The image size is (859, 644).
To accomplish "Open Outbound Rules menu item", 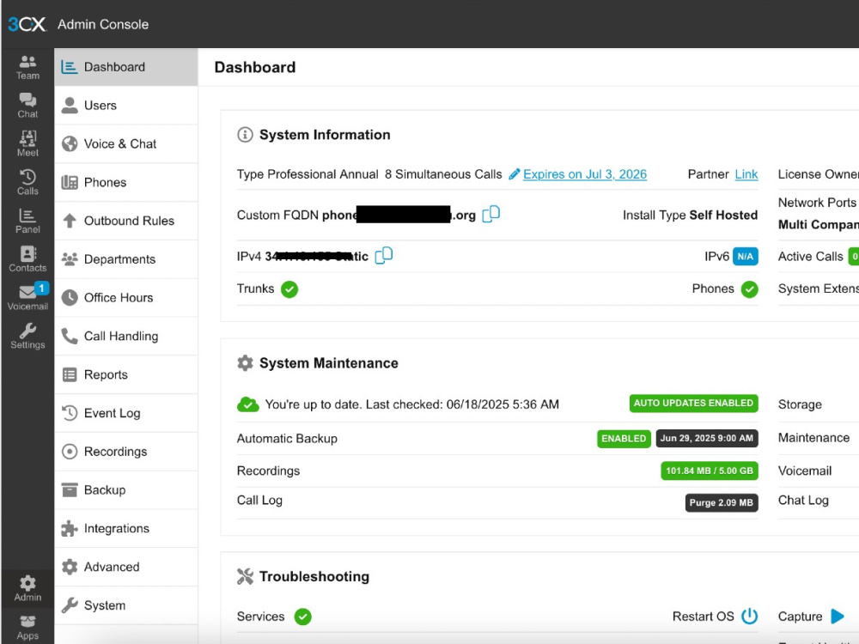I will [126, 221].
